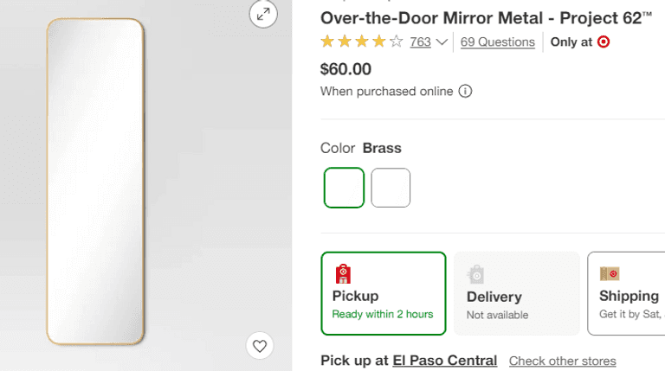Open the info icon beside When purchased online
665x371 pixels.
tap(465, 91)
